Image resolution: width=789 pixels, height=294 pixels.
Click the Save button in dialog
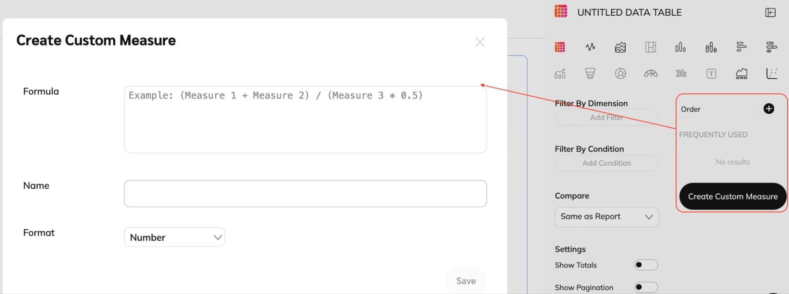tap(466, 281)
